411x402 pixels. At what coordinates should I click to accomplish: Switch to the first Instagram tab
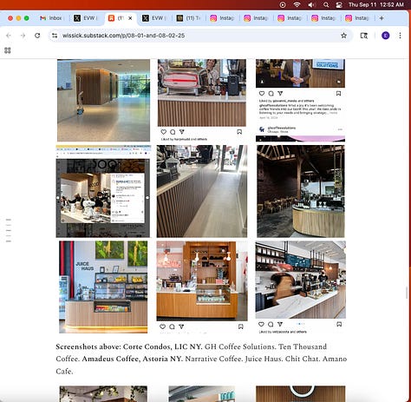(222, 18)
